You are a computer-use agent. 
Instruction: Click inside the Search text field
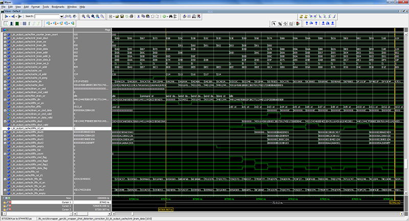pos(47,16)
